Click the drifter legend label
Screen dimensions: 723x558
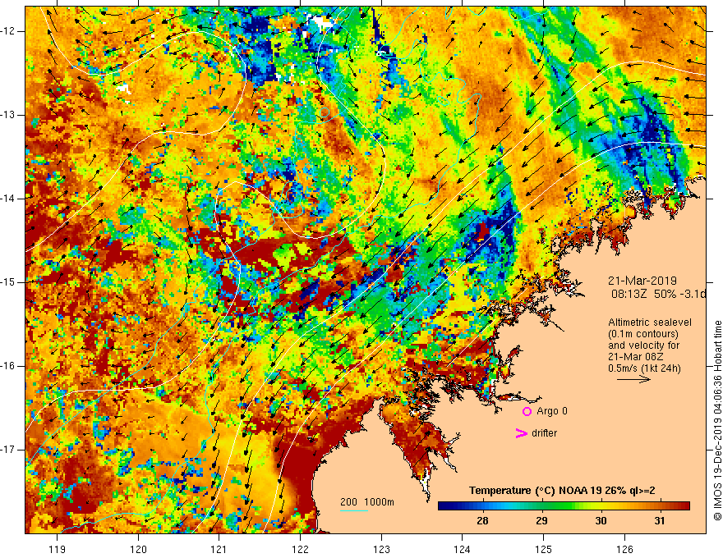(544, 433)
